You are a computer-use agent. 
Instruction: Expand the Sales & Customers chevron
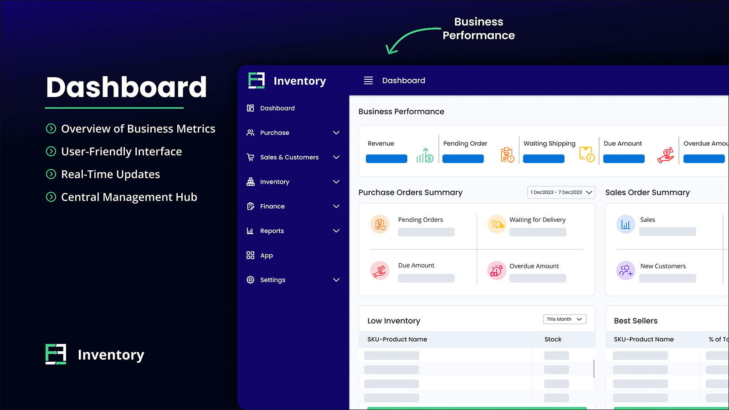[x=336, y=157]
